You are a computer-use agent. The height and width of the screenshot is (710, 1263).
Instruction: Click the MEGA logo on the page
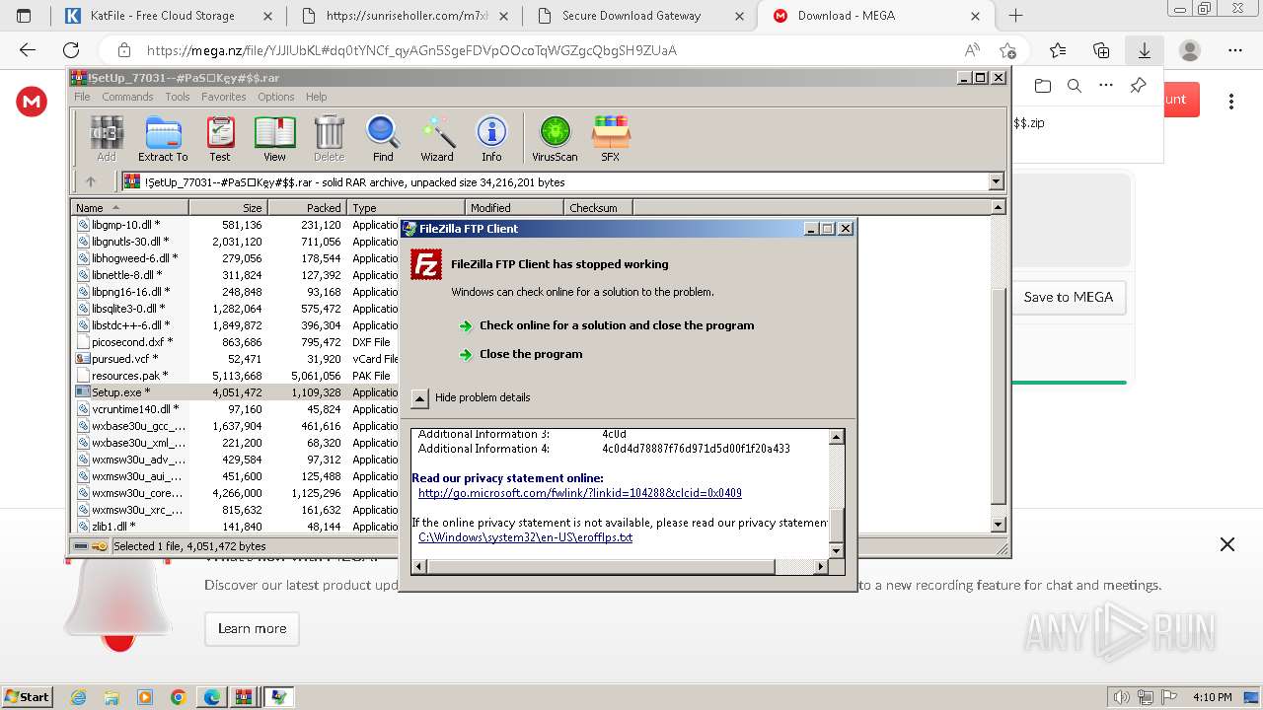(32, 102)
